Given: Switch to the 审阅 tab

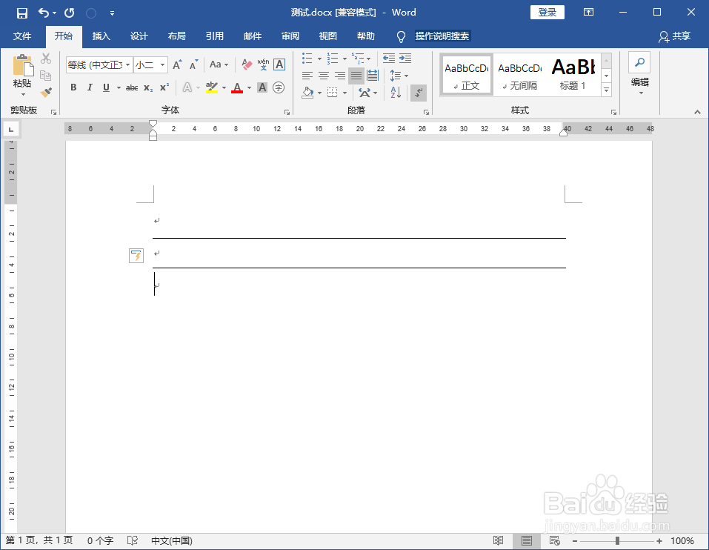Looking at the screenshot, I should click(290, 36).
